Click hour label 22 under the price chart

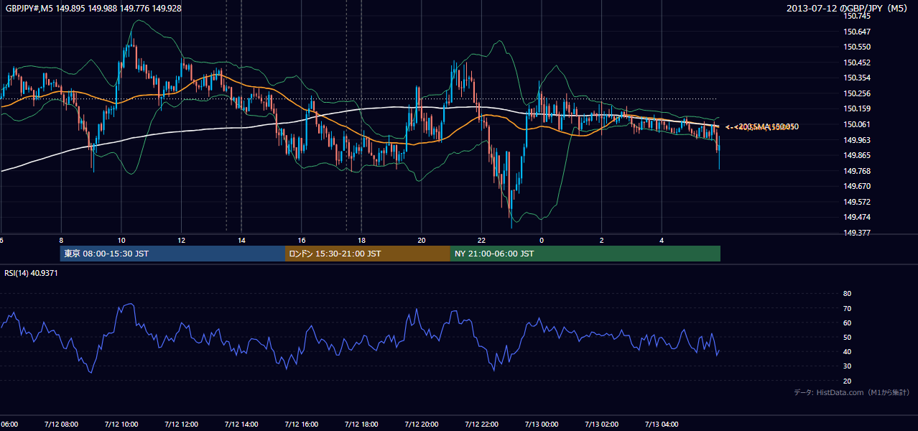pos(481,241)
